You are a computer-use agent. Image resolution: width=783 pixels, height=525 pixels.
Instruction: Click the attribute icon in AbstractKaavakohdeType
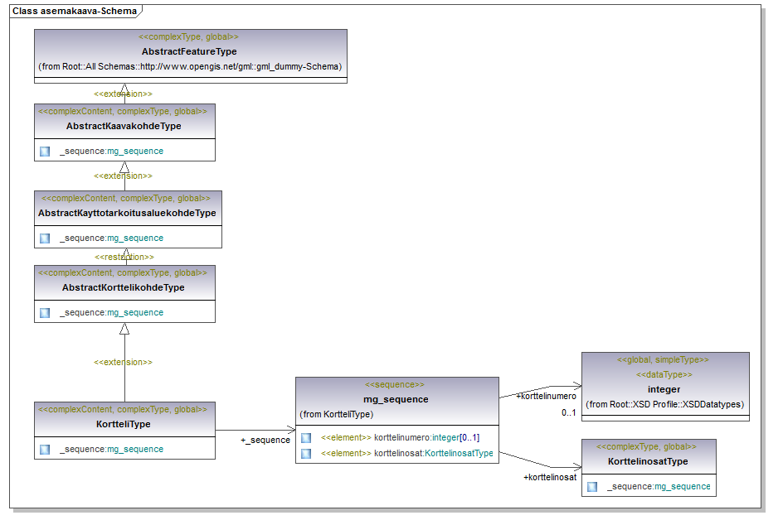pos(45,152)
